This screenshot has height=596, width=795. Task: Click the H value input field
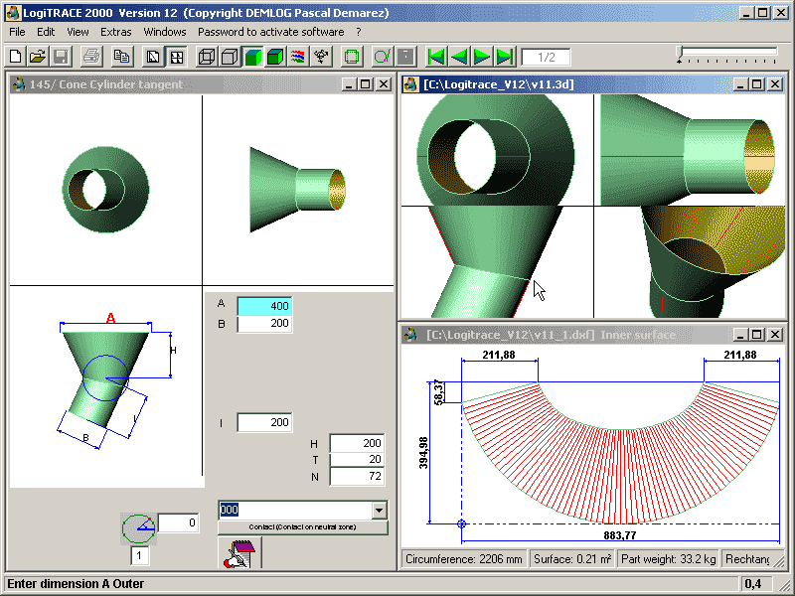coord(357,443)
